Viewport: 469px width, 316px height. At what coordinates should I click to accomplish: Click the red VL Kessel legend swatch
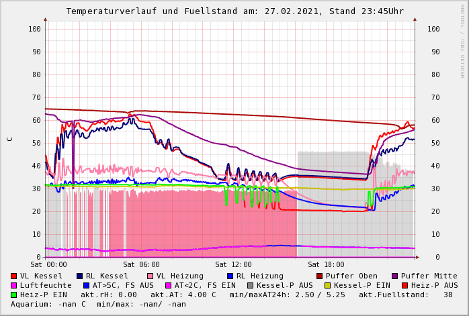14,276
